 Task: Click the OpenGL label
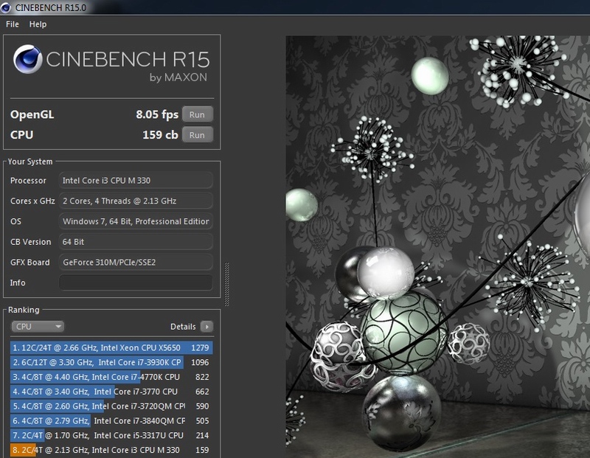(32, 114)
